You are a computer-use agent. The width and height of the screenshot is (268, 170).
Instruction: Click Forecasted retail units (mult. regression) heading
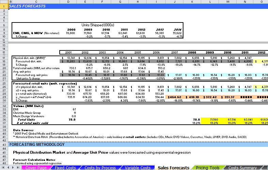coord(45,83)
